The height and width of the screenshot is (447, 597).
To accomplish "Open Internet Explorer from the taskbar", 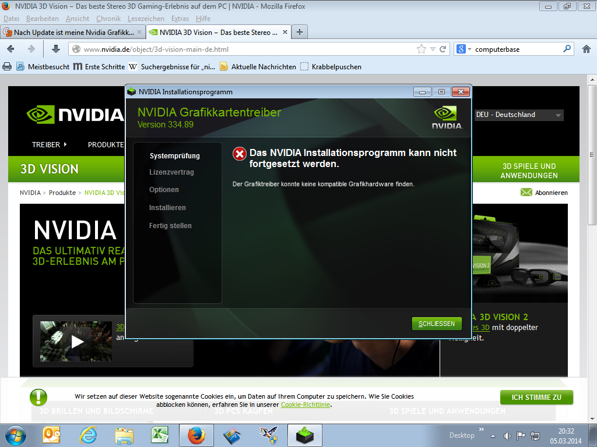I will 88,435.
